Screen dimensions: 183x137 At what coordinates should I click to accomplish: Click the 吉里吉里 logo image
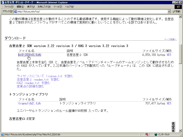point(173,127)
